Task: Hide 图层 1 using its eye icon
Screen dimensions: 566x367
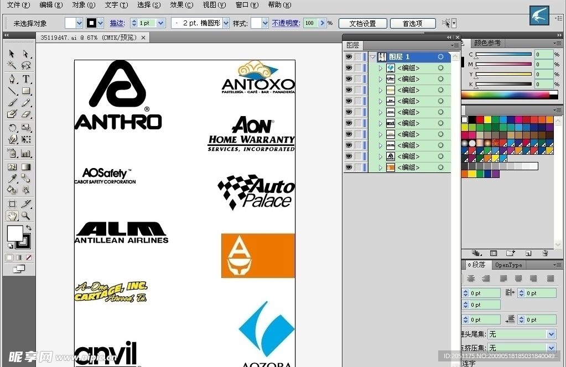Action: pos(349,57)
